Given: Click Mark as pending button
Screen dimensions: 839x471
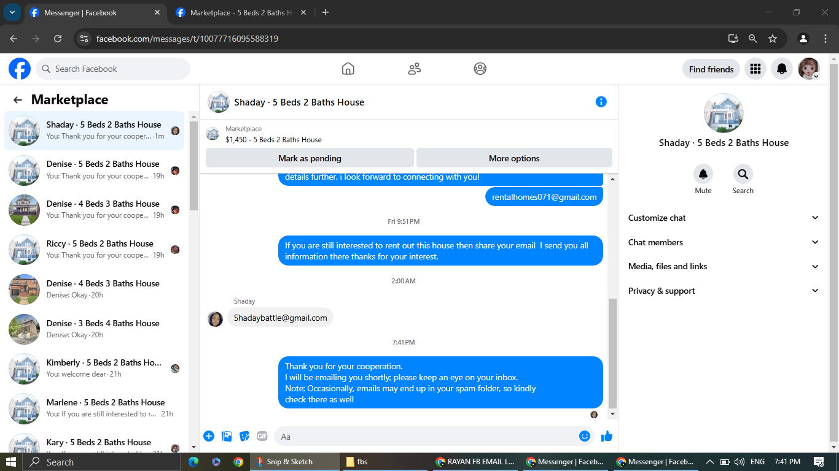Looking at the screenshot, I should (310, 158).
